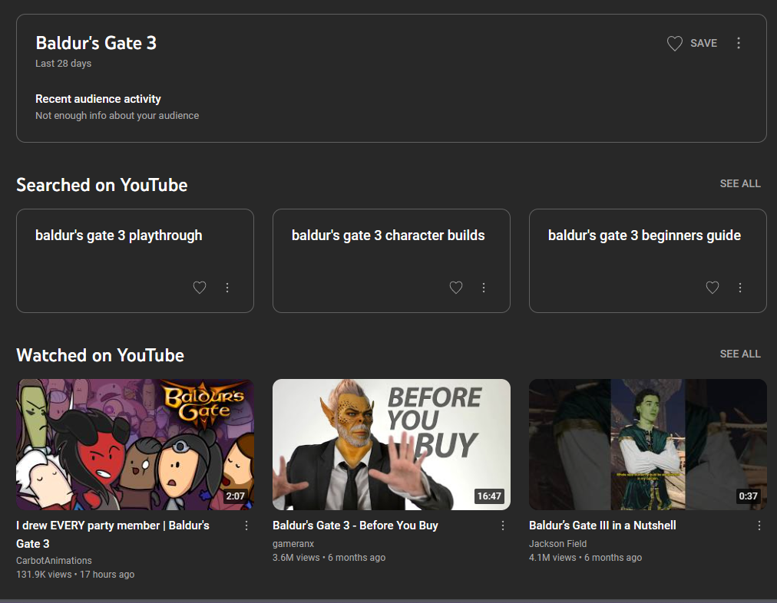Open options for 'I drew EVERY party member' video
The width and height of the screenshot is (777, 603).
[x=246, y=526]
